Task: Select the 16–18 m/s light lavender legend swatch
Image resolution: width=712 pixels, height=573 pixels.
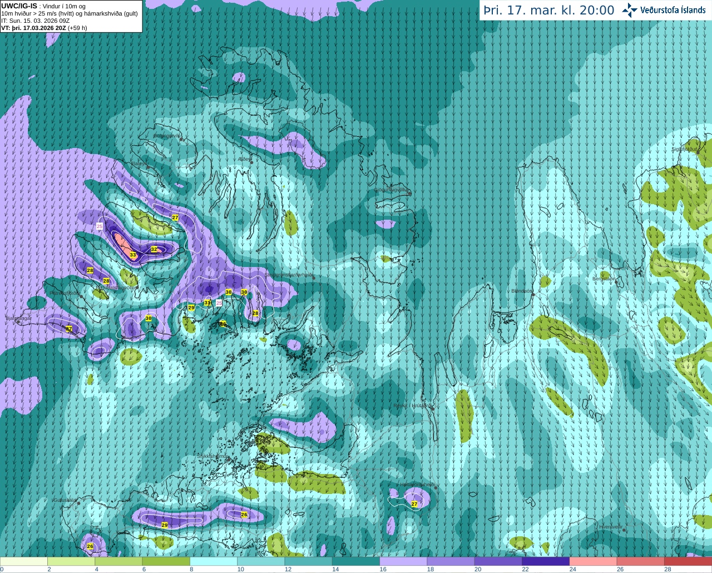Action: pyautogui.click(x=403, y=561)
